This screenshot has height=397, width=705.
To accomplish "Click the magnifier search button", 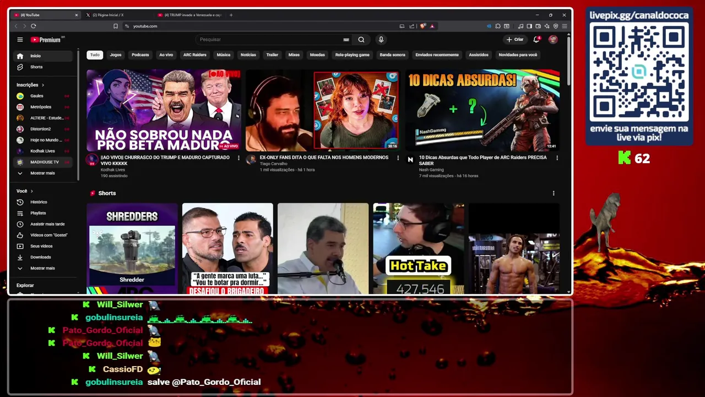I will click(361, 40).
